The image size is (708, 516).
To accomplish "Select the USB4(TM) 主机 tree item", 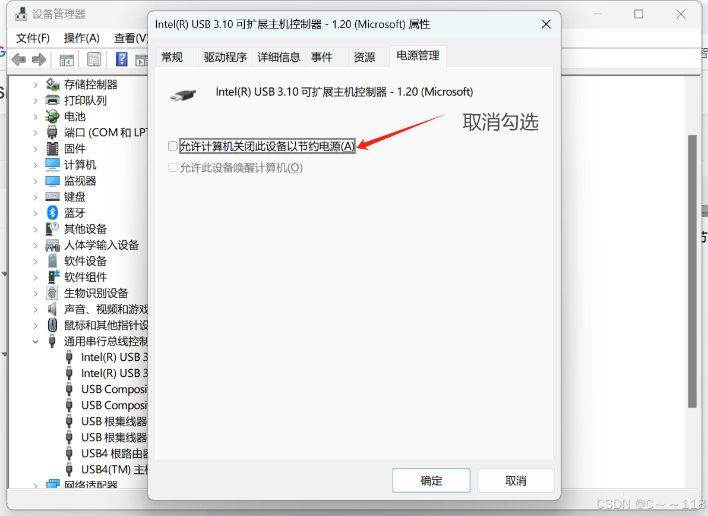I will [115, 470].
